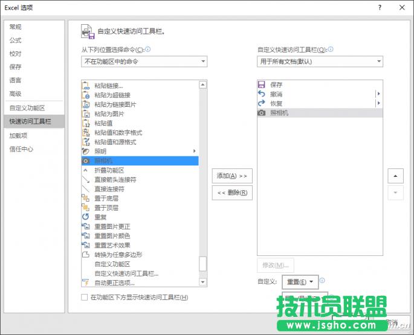
Task: Click the 修改(M)... button
Action: [x=276, y=265]
